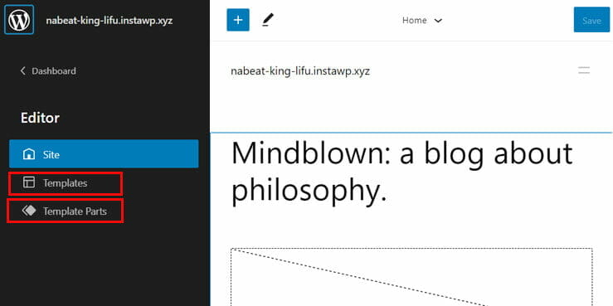Open the Home template dropdown
613x306 pixels.
pos(422,21)
